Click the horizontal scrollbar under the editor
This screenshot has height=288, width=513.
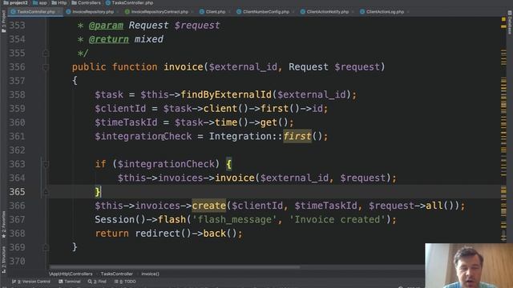175,266
